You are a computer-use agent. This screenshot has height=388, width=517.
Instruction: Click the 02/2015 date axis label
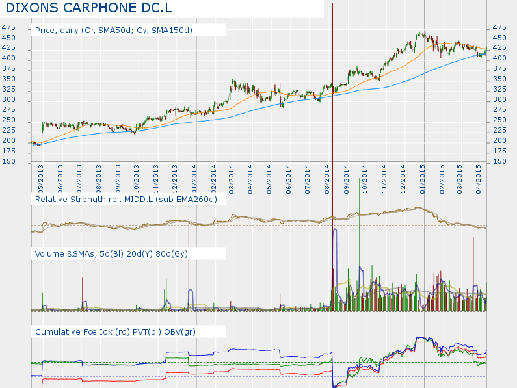[442, 179]
